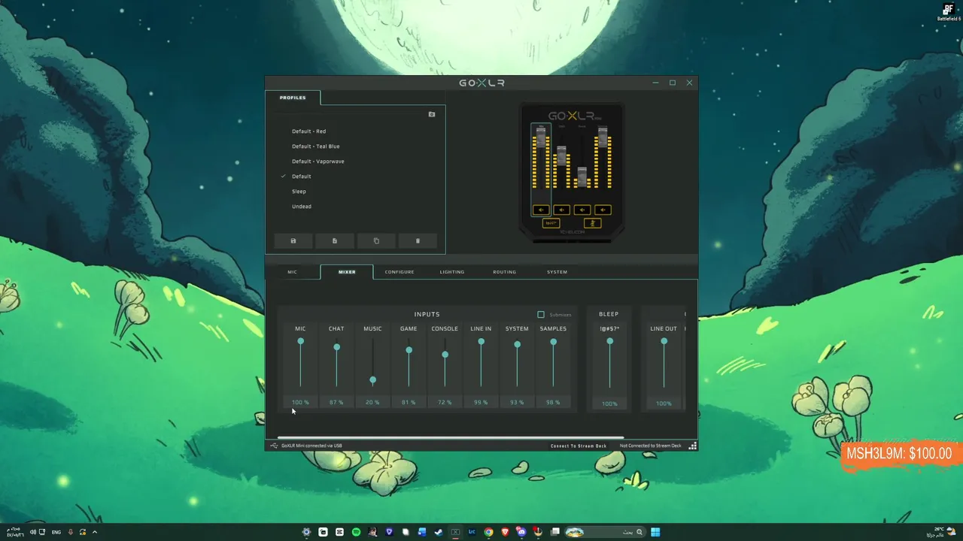Open Discord from the taskbar
This screenshot has width=963, height=541.
pyautogui.click(x=521, y=532)
